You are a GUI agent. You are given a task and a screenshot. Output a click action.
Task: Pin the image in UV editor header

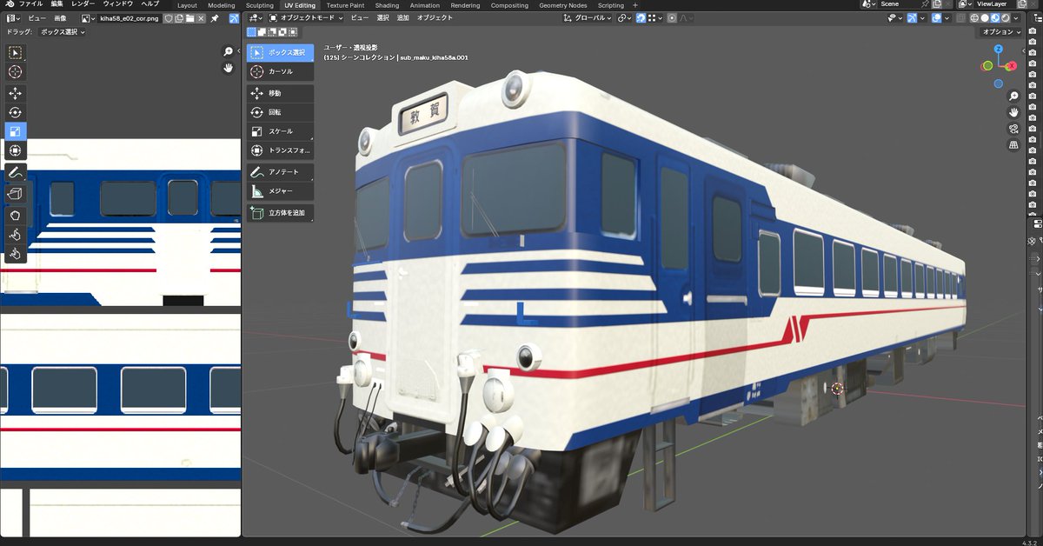(x=214, y=18)
